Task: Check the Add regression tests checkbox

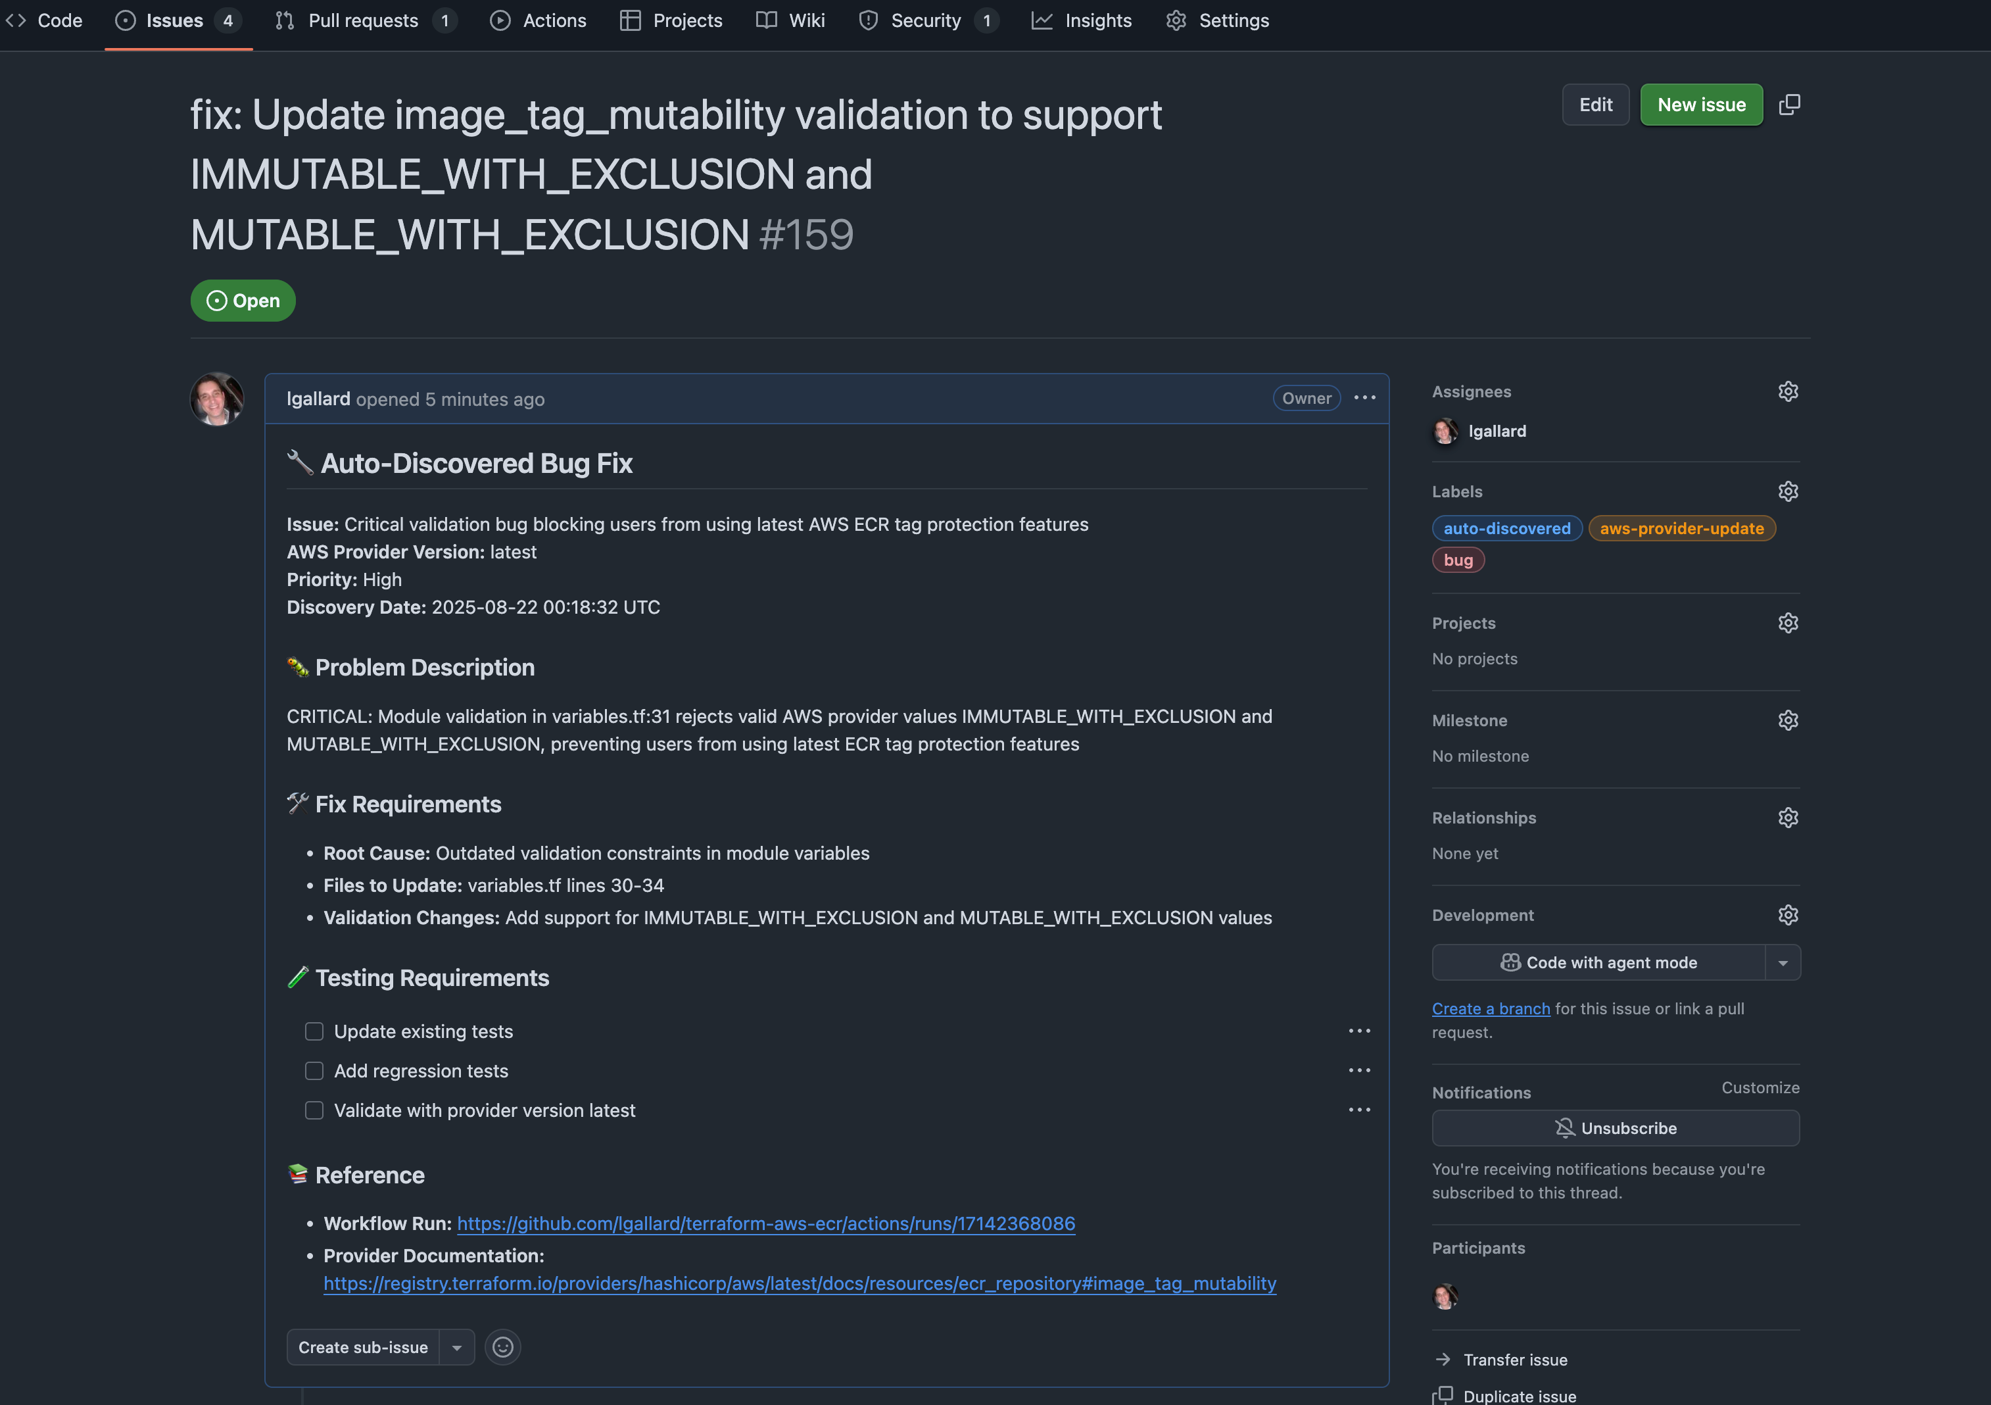Action: pyautogui.click(x=314, y=1071)
